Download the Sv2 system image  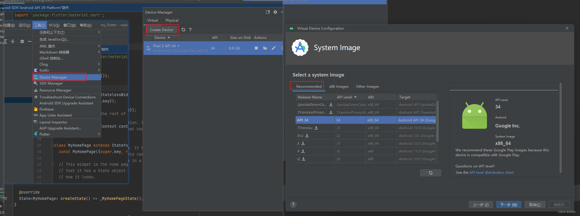coord(307,135)
